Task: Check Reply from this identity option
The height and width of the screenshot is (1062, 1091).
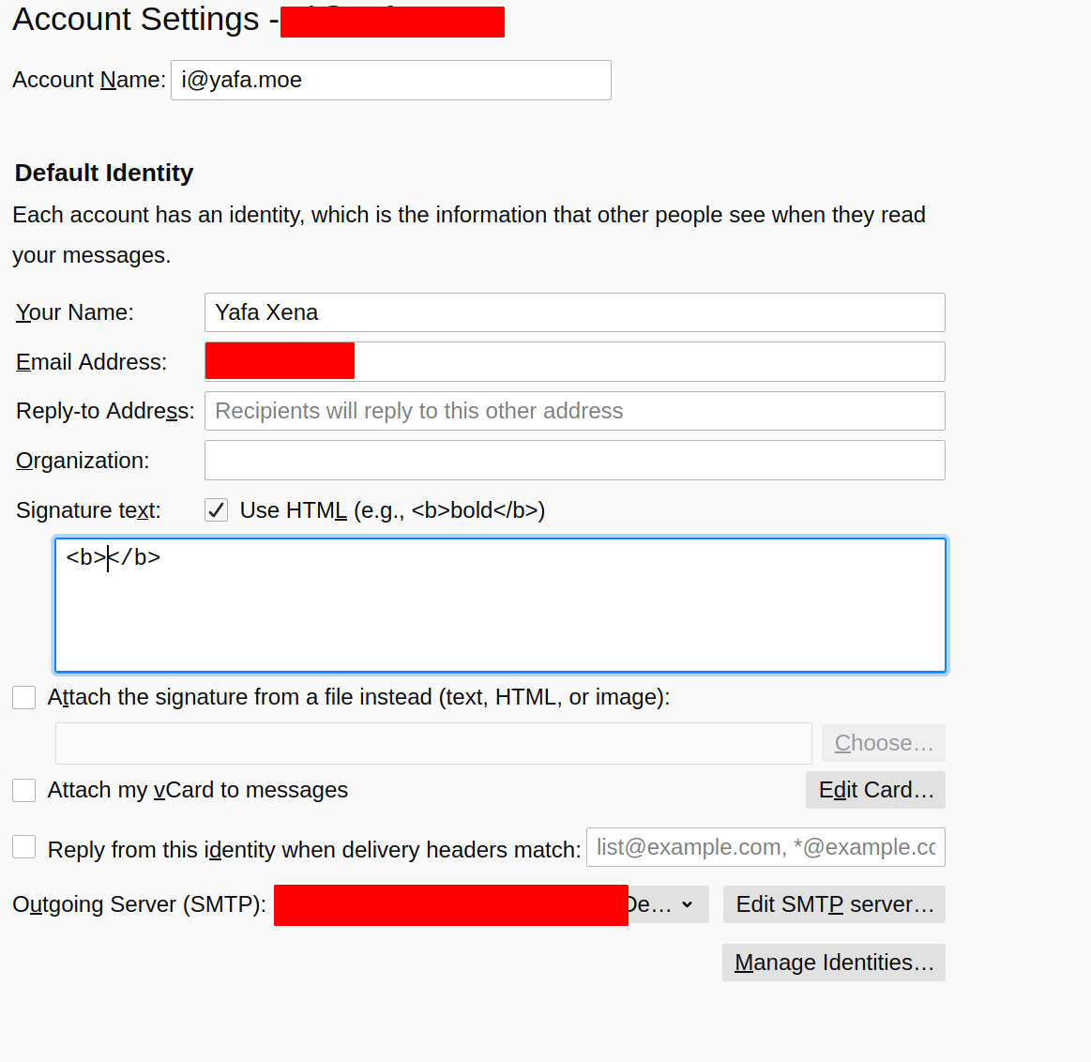Action: coord(23,847)
